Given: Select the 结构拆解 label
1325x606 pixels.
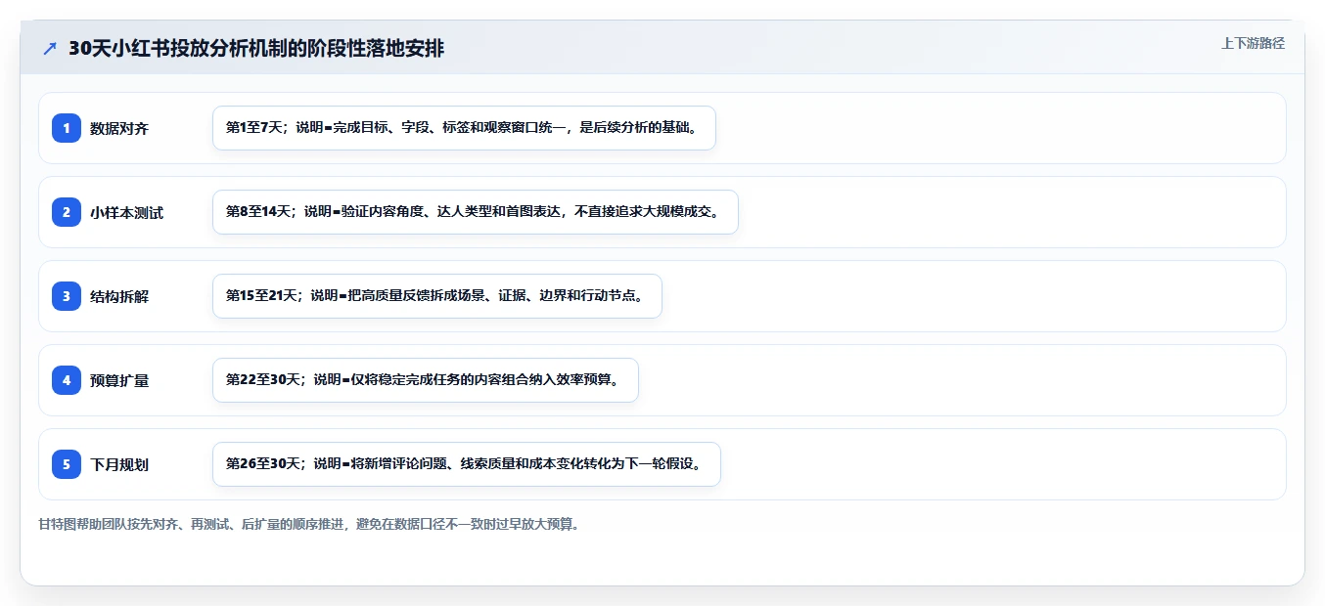Looking at the screenshot, I should (x=119, y=296).
